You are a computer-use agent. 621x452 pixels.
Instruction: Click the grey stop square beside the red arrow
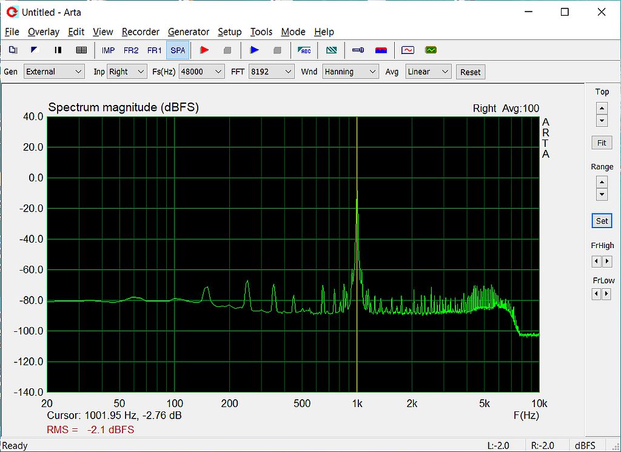(x=227, y=50)
